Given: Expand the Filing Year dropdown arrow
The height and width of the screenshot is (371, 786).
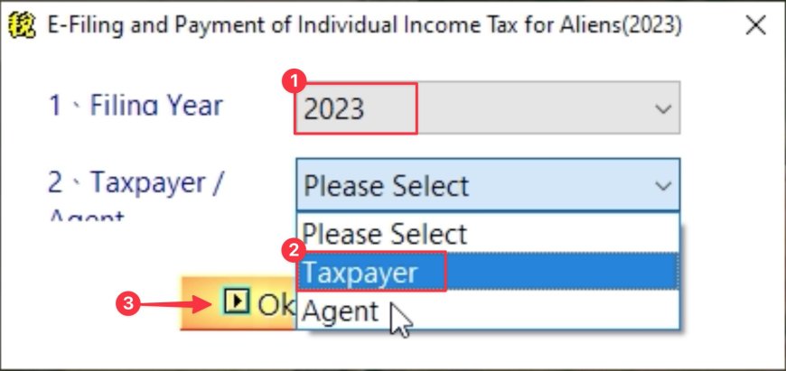Looking at the screenshot, I should 663,108.
